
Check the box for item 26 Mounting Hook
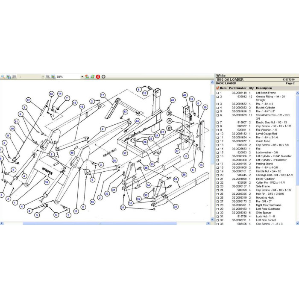click(217, 198)
